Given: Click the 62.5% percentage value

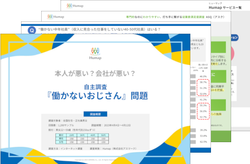Looking at the screenshot, I should pyautogui.click(x=203, y=142).
